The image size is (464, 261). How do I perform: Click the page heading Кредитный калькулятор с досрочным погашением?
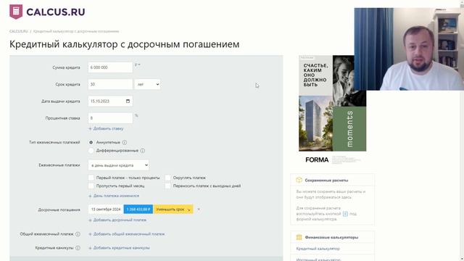click(124, 44)
